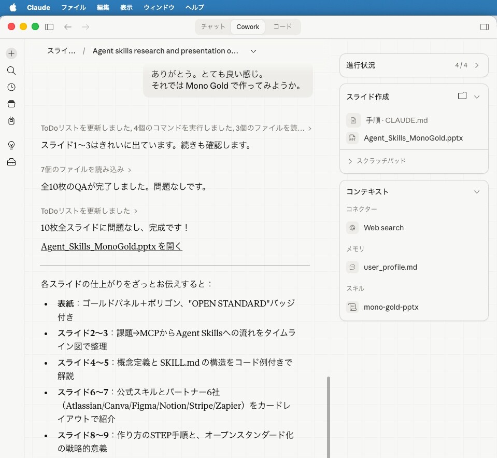Open the ヘルプ menu
This screenshot has width=497, height=458.
[x=195, y=7]
